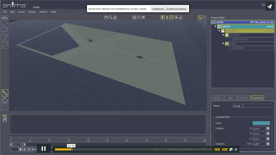Expand the GROUP tree node arrow
The image size is (276, 155).
pos(216,26)
